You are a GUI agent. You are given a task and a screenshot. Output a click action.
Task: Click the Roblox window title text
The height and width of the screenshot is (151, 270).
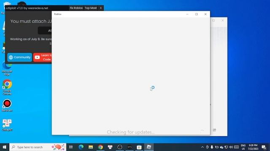(x=58, y=14)
